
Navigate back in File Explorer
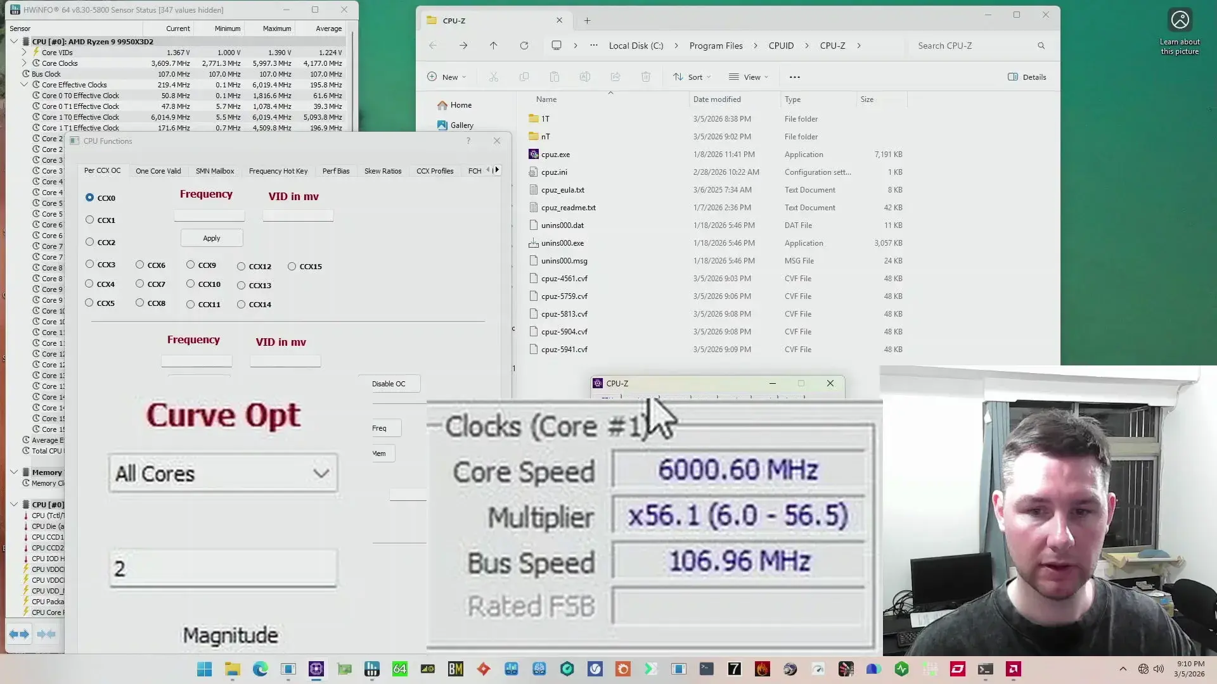tap(433, 46)
